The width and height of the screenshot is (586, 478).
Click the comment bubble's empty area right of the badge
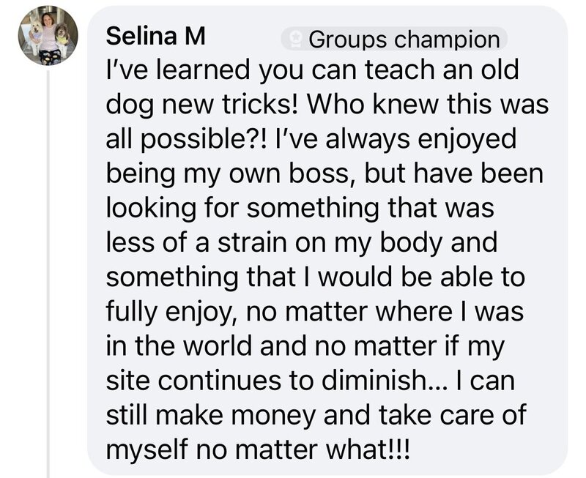tap(536, 37)
